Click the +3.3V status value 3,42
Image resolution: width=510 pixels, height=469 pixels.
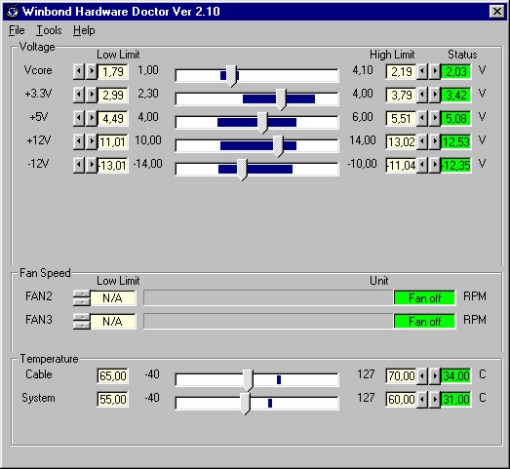point(456,95)
